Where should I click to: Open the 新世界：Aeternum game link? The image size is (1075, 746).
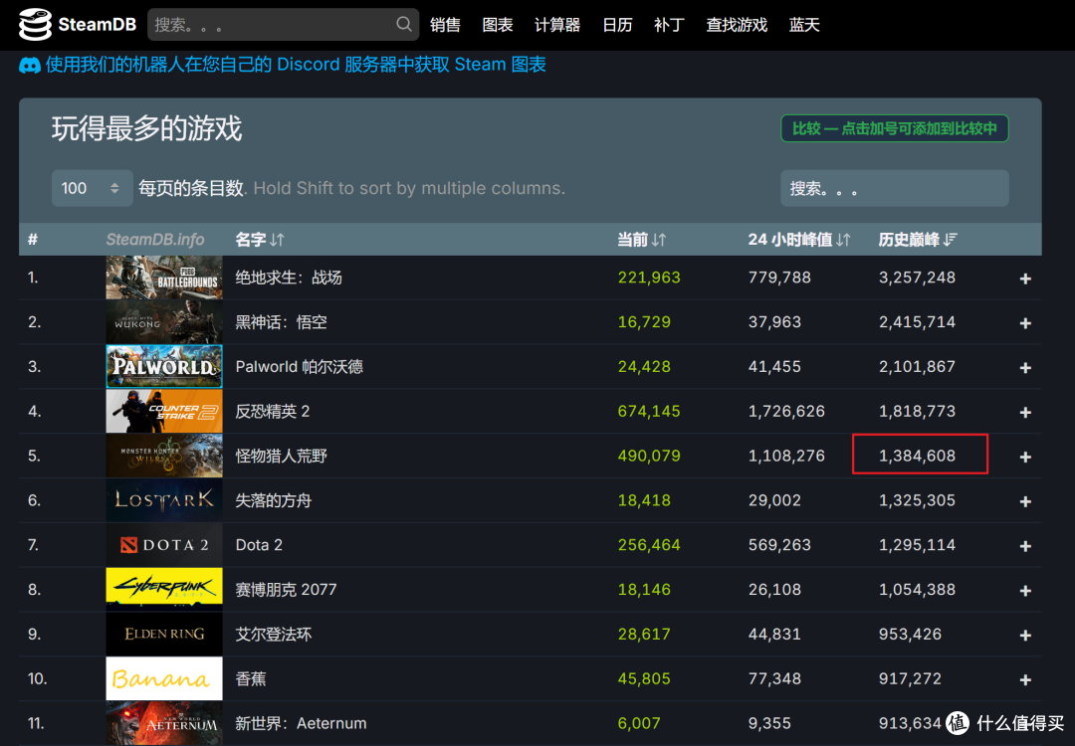coord(301,723)
